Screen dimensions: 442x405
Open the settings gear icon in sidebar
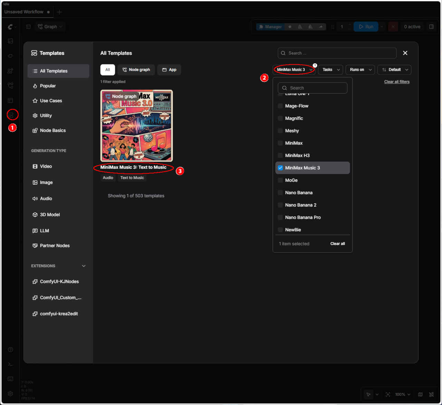(x=11, y=394)
